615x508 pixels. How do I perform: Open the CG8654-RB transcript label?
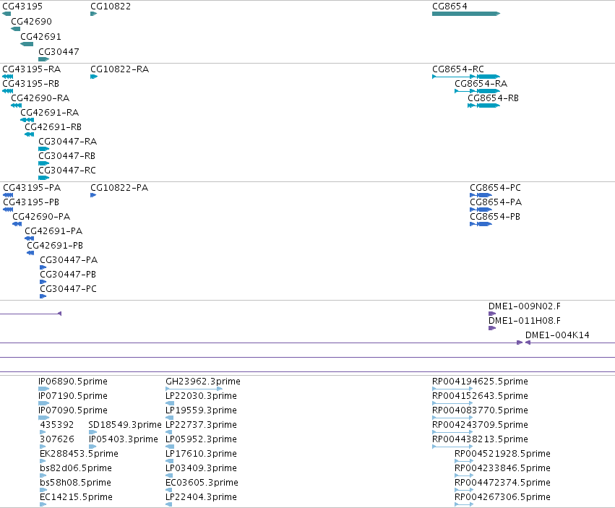pos(494,98)
